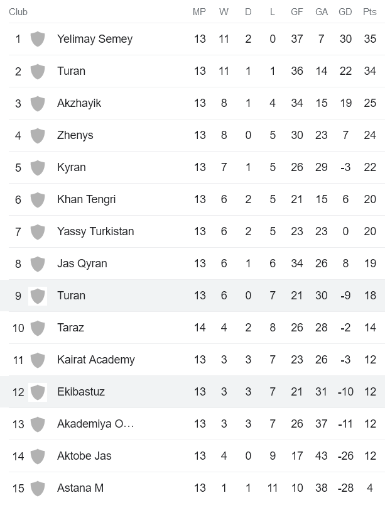This screenshot has height=510, width=385.
Task: Click the Club column header
Action: (x=18, y=11)
